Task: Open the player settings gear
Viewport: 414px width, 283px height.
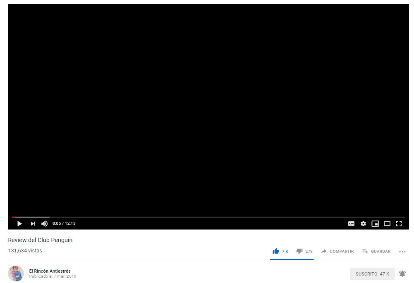Action: (x=363, y=224)
